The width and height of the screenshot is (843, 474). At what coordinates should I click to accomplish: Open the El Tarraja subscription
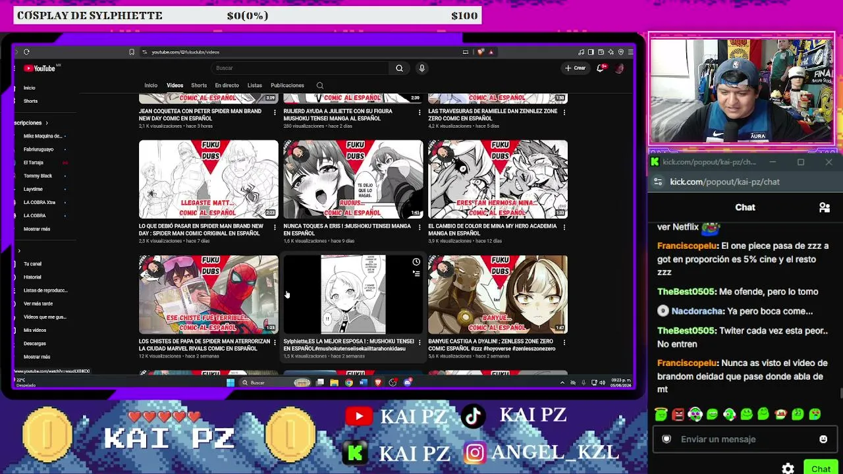33,163
